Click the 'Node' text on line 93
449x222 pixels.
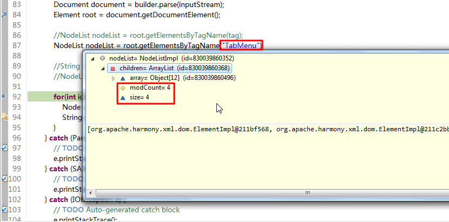coord(71,107)
